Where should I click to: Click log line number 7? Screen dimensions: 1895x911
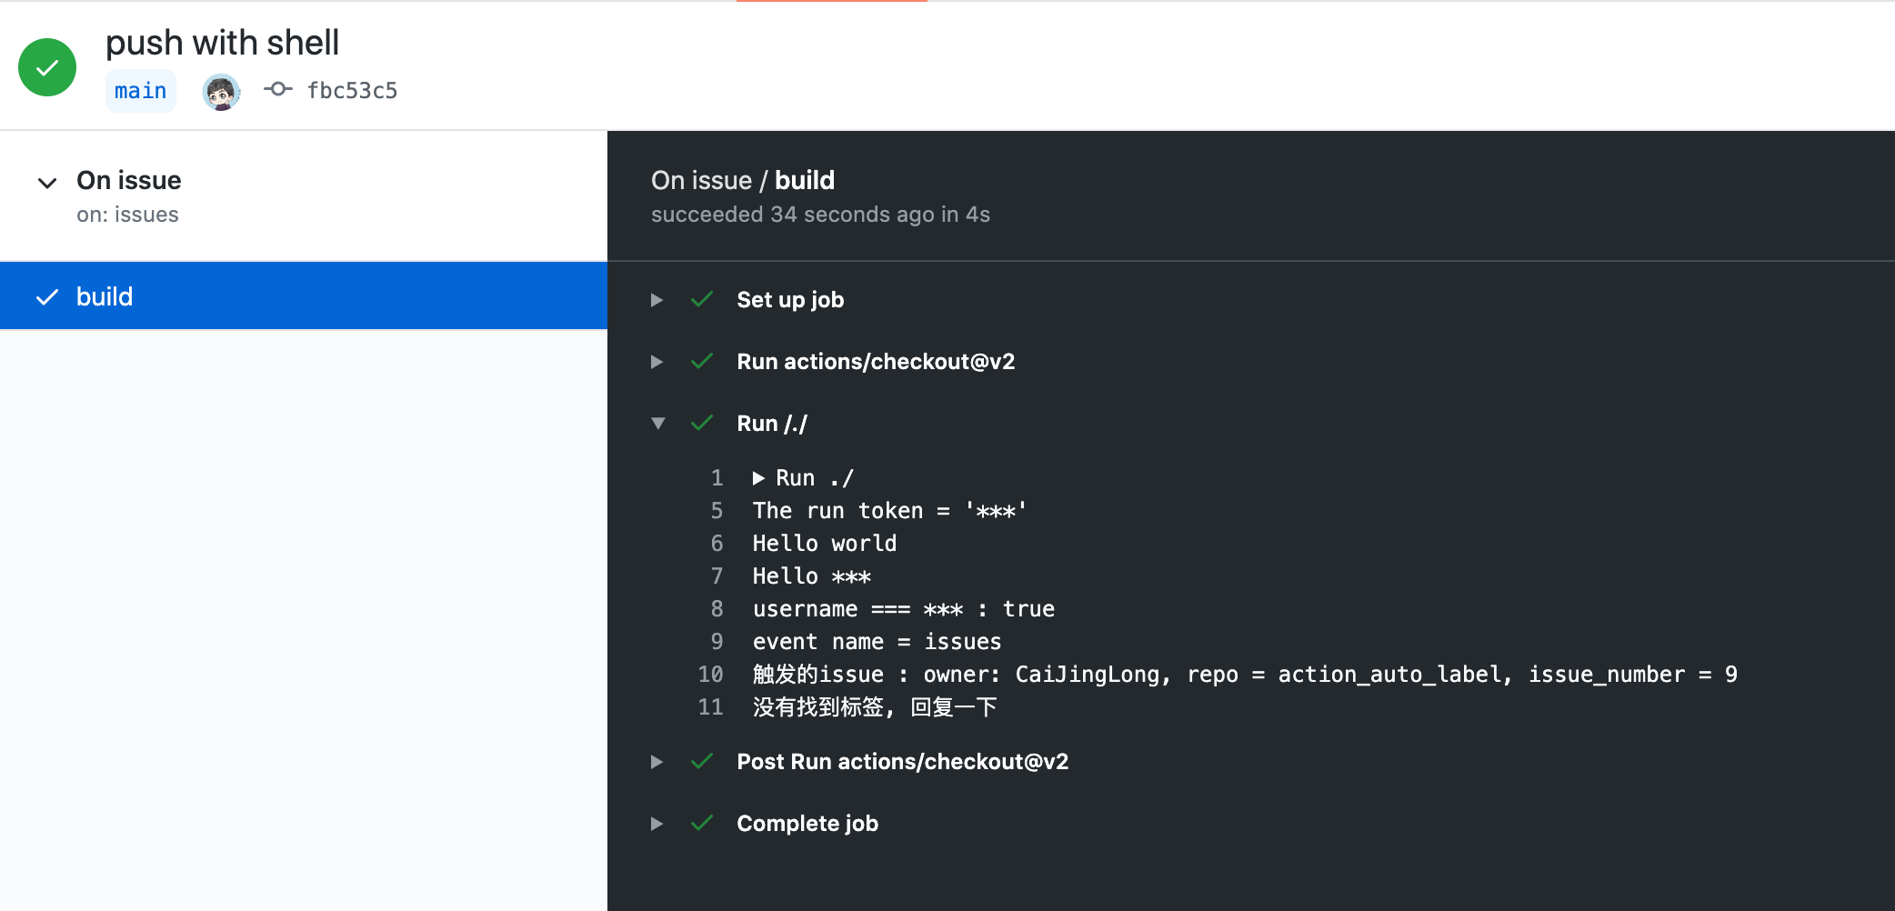(x=717, y=576)
